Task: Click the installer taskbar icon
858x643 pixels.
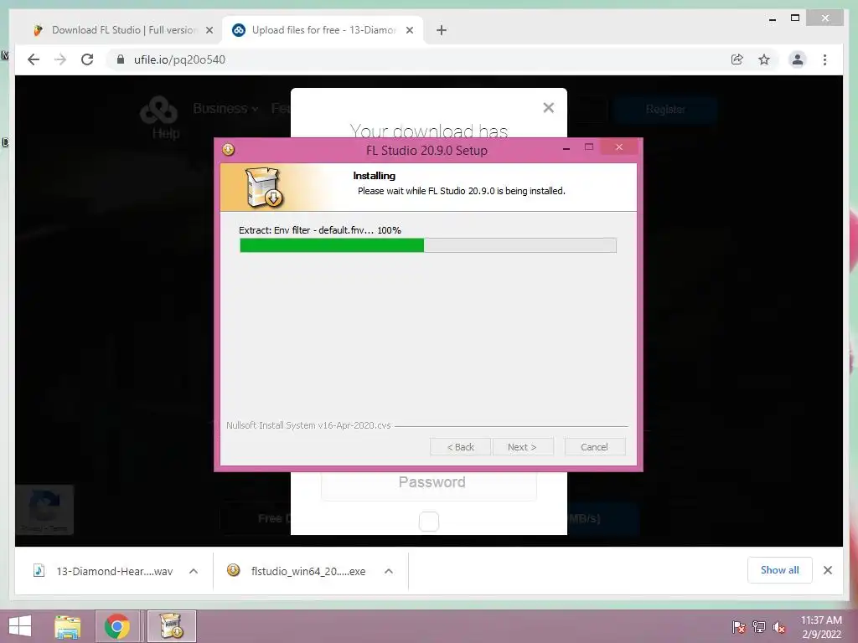Action: pos(171,626)
